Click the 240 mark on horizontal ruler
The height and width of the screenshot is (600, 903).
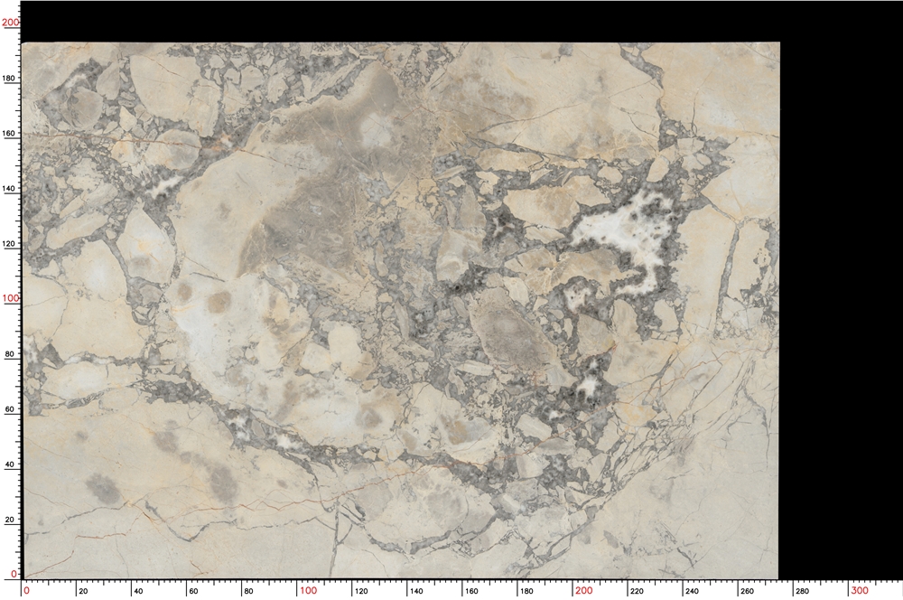pyautogui.click(x=692, y=591)
